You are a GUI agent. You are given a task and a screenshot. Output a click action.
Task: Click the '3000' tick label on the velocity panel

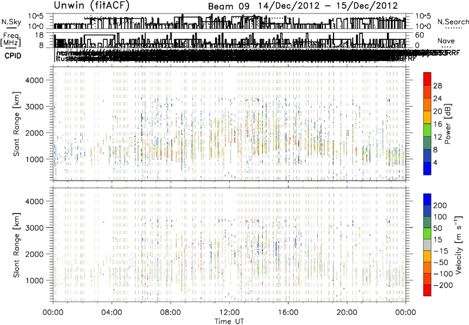point(34,228)
